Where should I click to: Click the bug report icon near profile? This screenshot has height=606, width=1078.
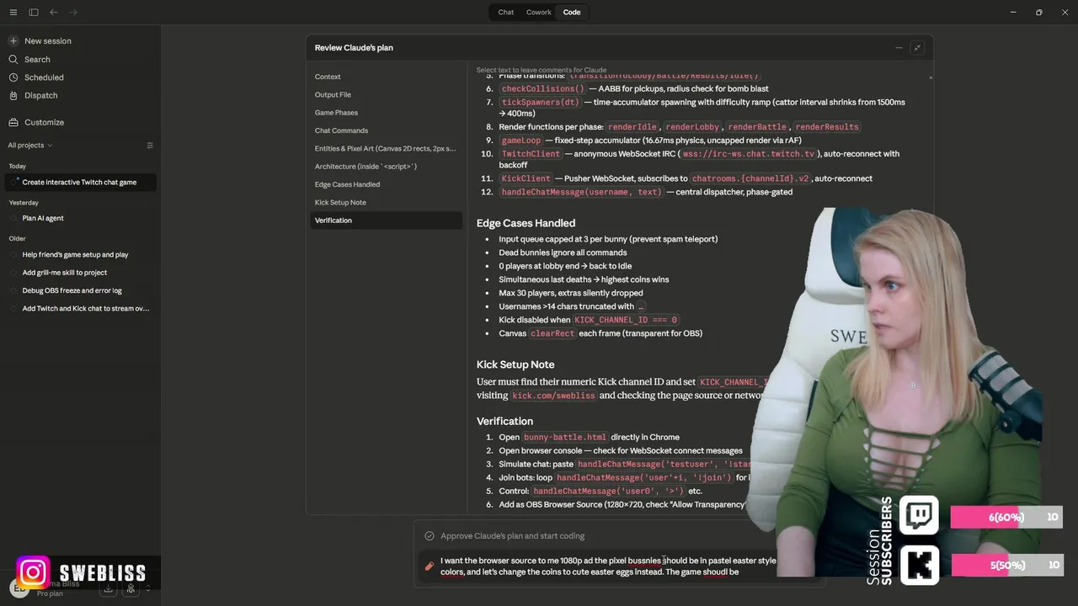(131, 589)
